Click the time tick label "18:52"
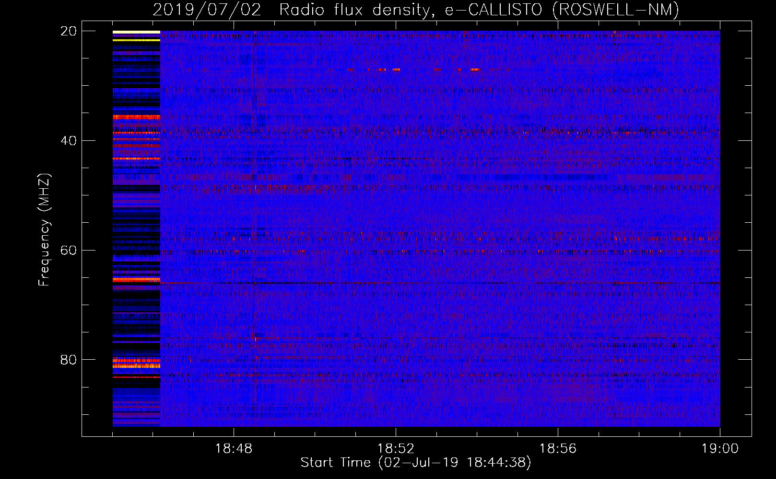 [x=396, y=449]
